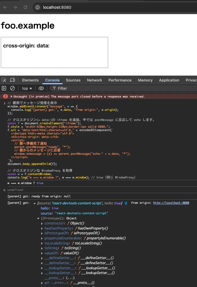The image size is (197, 287).
Task: Open live expression eye icon
Action: coord(41,88)
